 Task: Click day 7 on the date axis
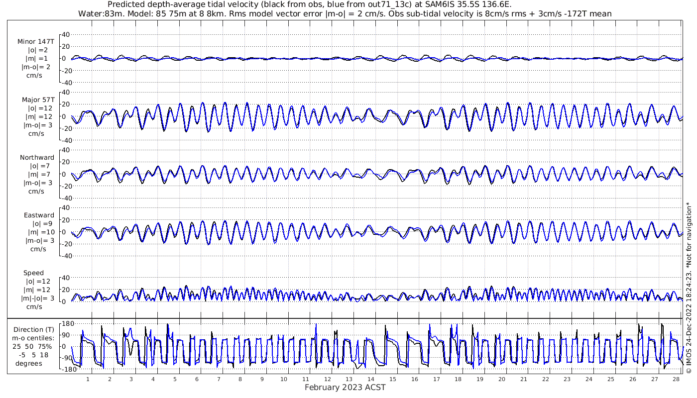point(218,379)
